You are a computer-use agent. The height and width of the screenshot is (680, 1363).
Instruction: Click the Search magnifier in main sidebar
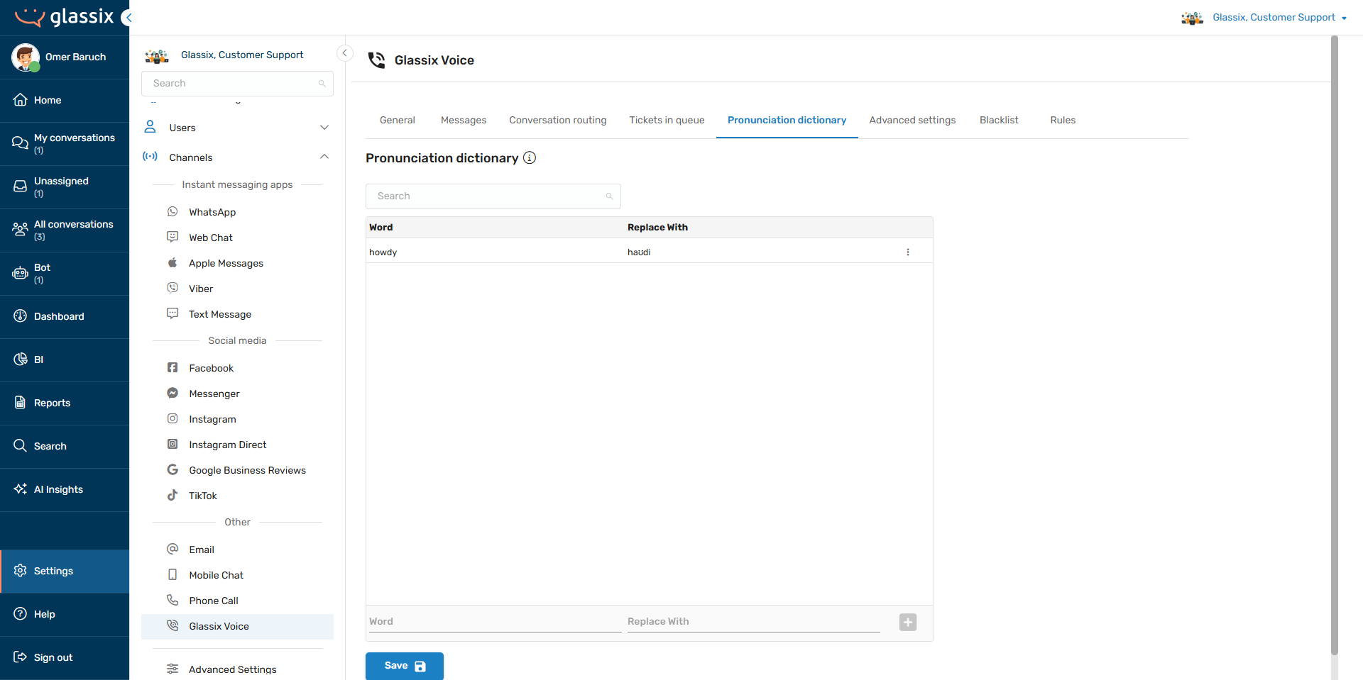tap(20, 446)
